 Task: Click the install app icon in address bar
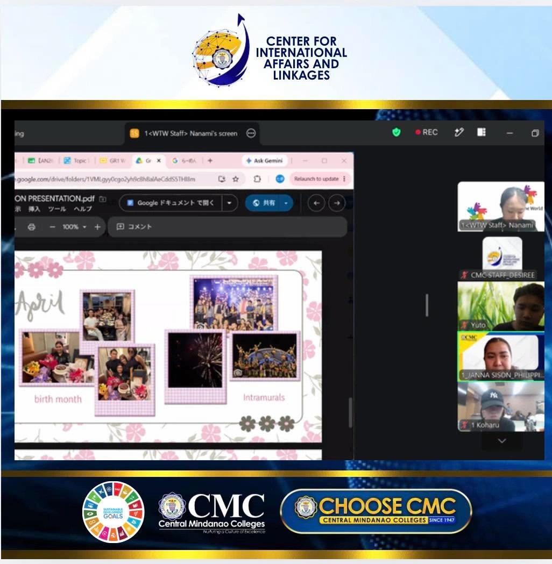222,179
